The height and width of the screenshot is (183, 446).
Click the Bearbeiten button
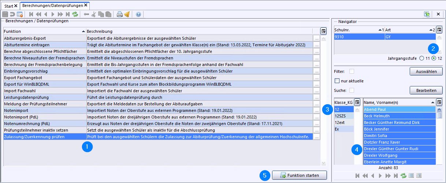(x=426, y=90)
